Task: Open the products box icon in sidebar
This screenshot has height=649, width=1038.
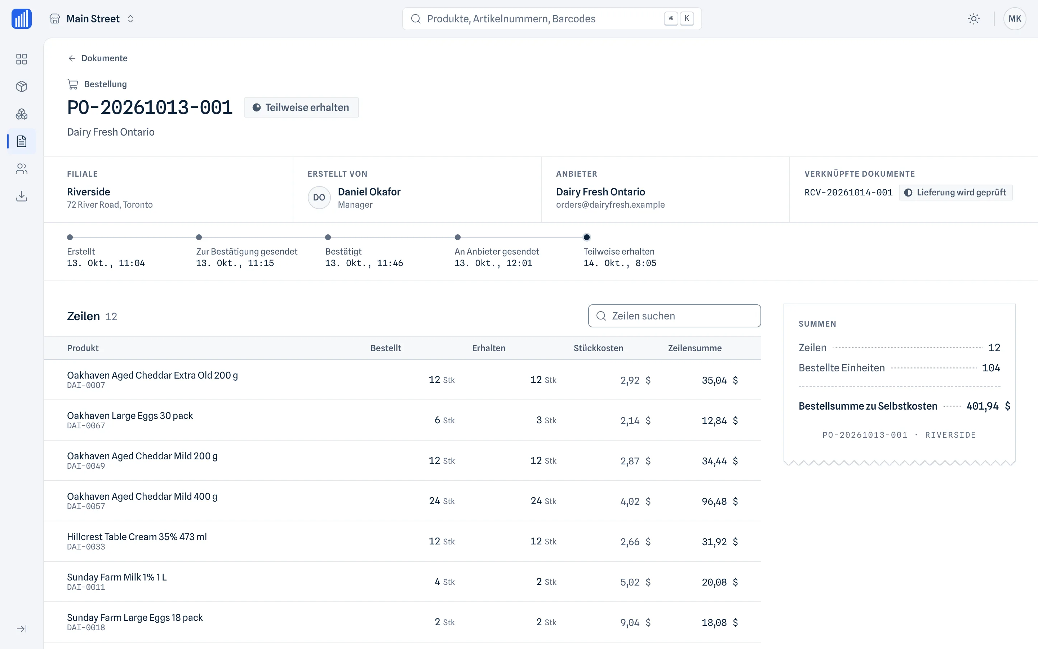Action: [22, 86]
